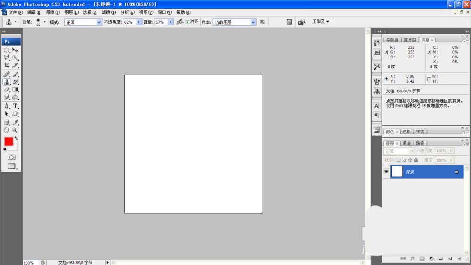471x265 pixels.
Task: Select the Move tool
Action: click(x=16, y=50)
